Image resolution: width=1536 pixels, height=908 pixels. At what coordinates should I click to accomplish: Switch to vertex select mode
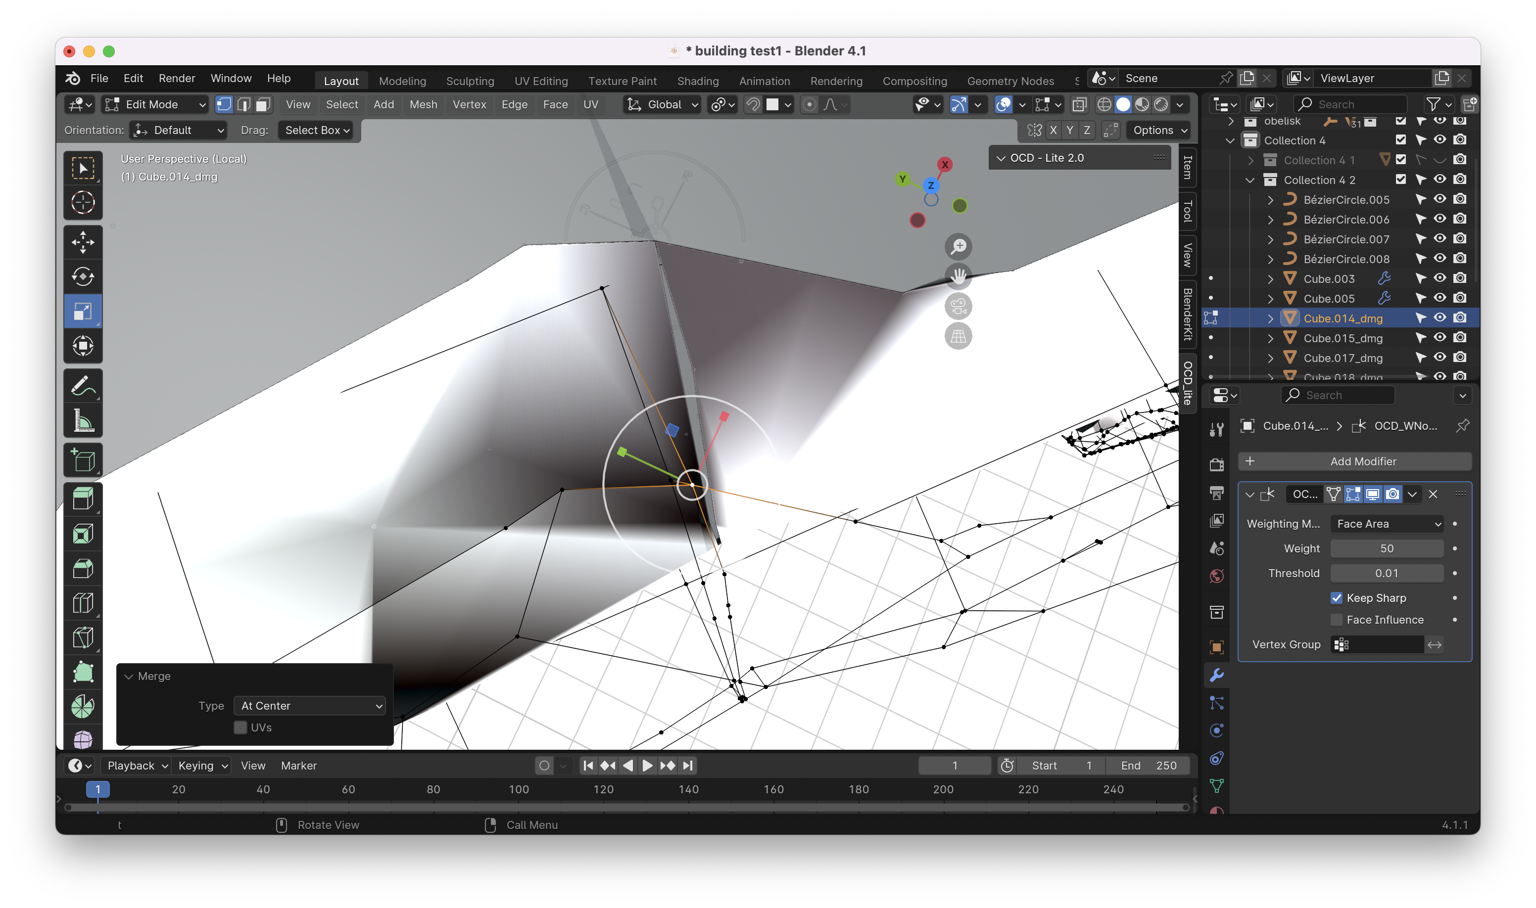[x=224, y=105]
